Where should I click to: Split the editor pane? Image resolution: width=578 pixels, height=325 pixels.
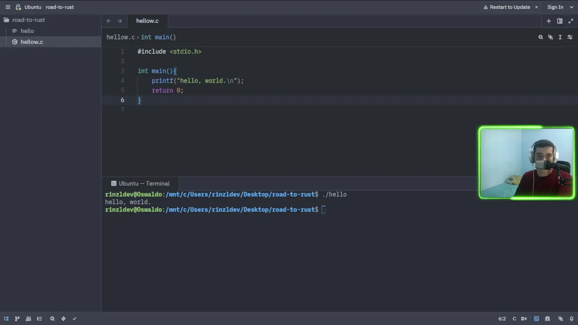click(560, 21)
